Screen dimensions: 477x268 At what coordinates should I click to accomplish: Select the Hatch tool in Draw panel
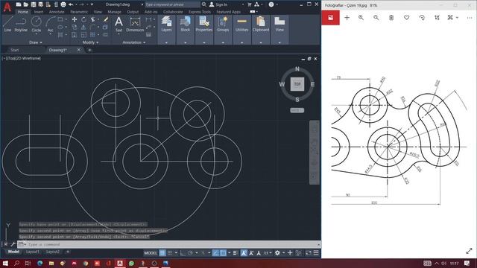pos(60,35)
